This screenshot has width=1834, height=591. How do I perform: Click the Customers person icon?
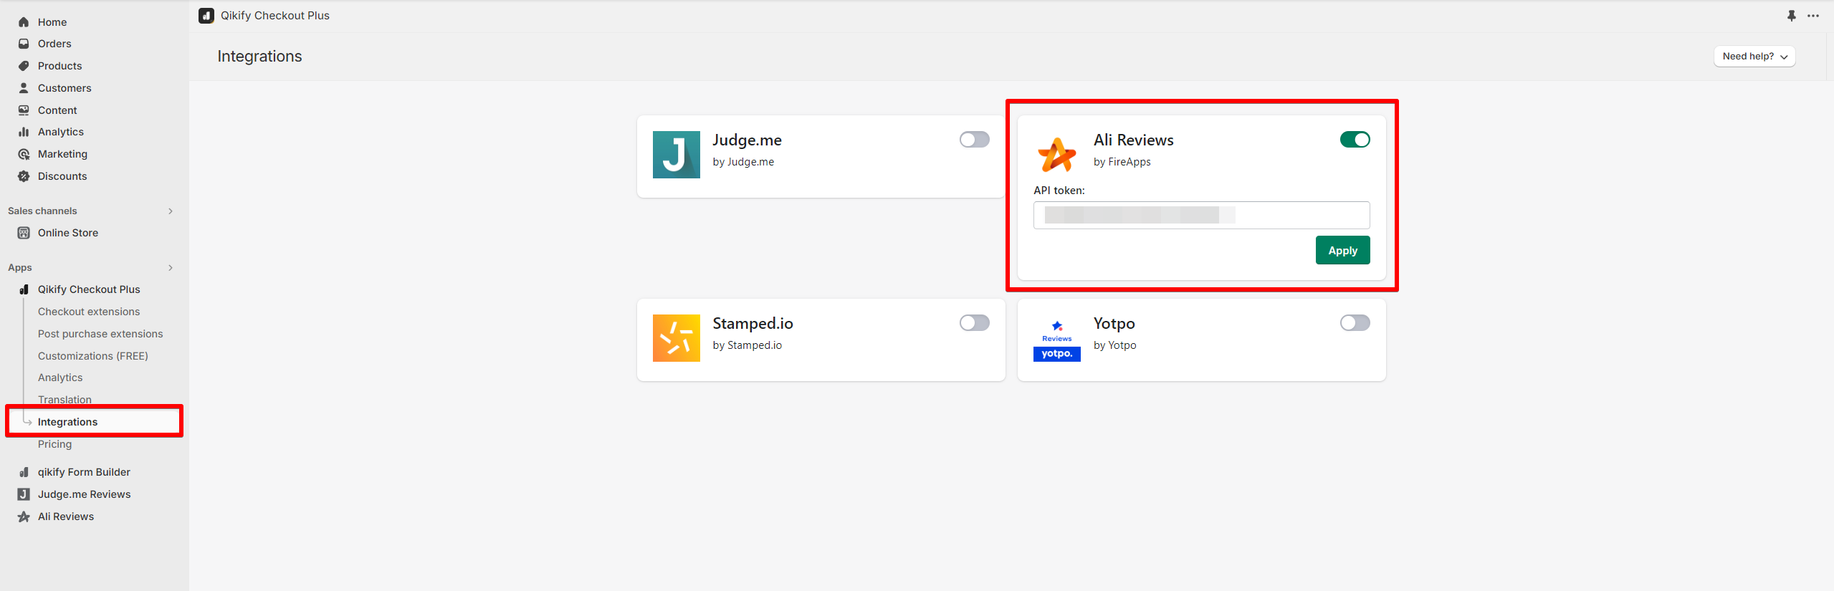pos(24,88)
